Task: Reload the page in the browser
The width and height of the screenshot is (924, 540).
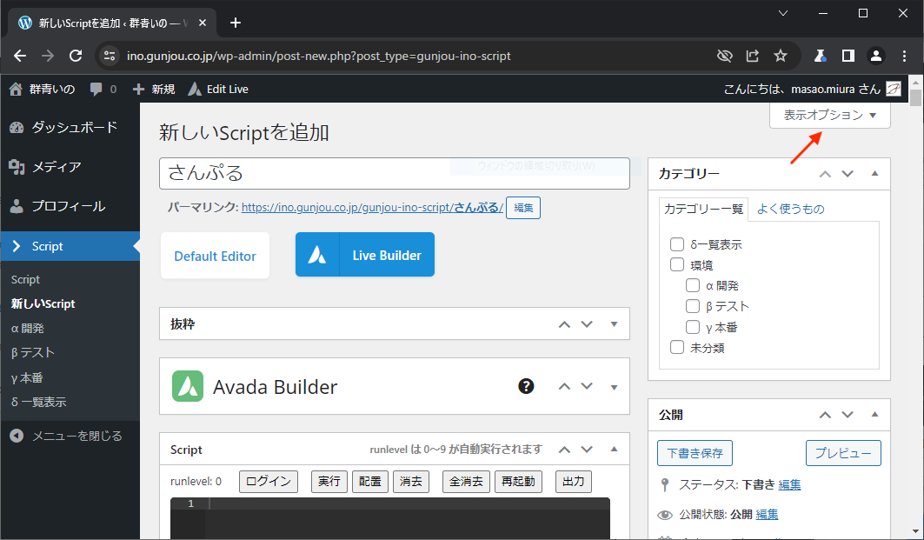Action: 76,56
